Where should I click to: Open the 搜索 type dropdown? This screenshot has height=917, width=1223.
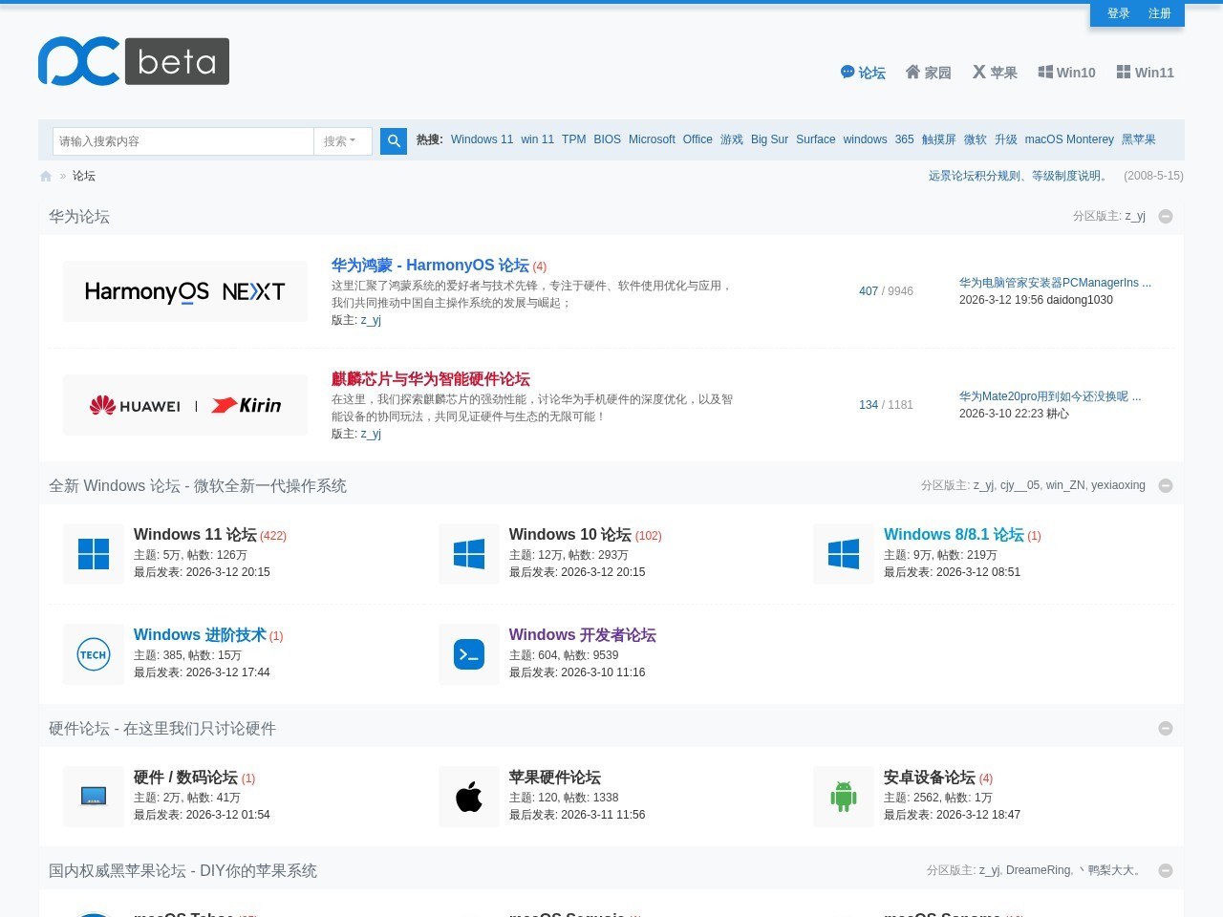[x=341, y=141]
